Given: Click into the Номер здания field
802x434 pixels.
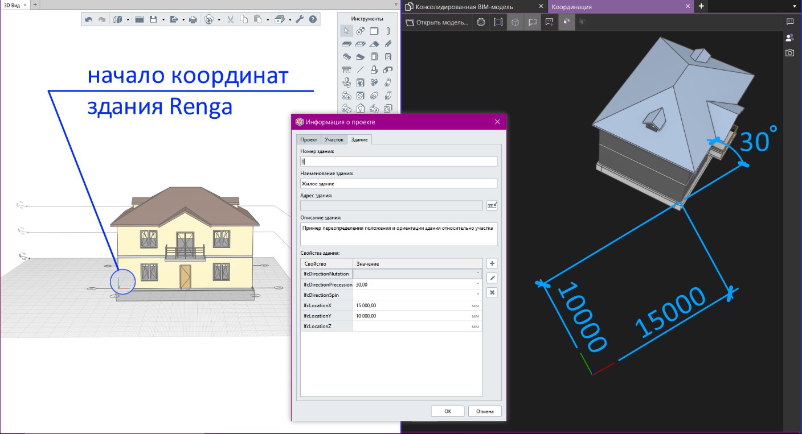Looking at the screenshot, I should [x=399, y=162].
